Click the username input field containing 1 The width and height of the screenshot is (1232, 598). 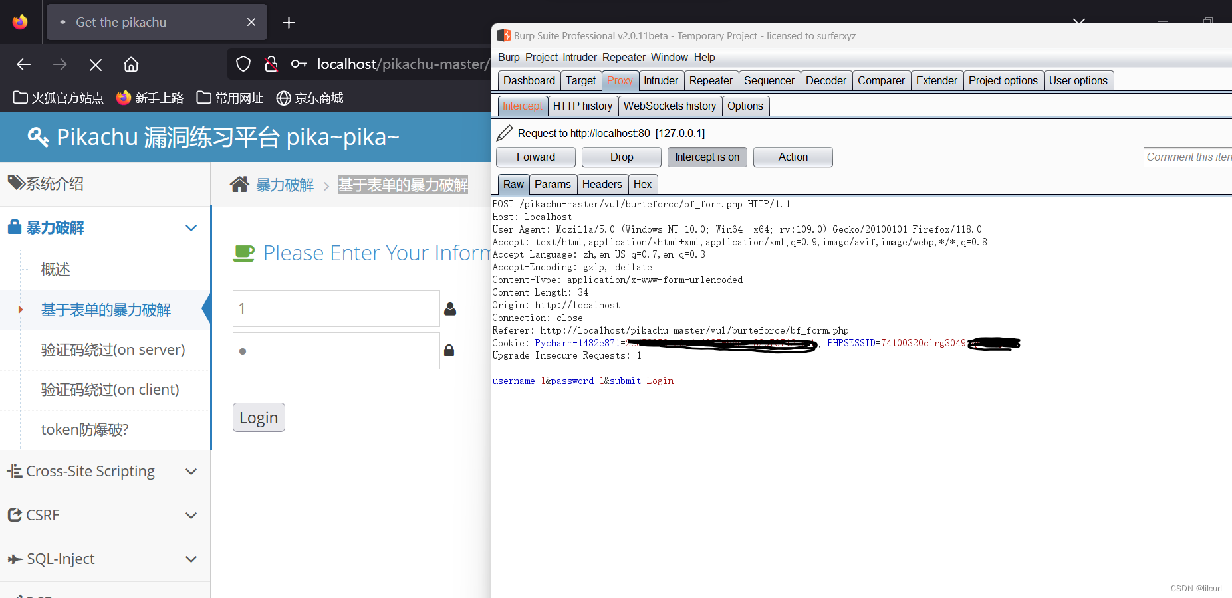pyautogui.click(x=336, y=308)
